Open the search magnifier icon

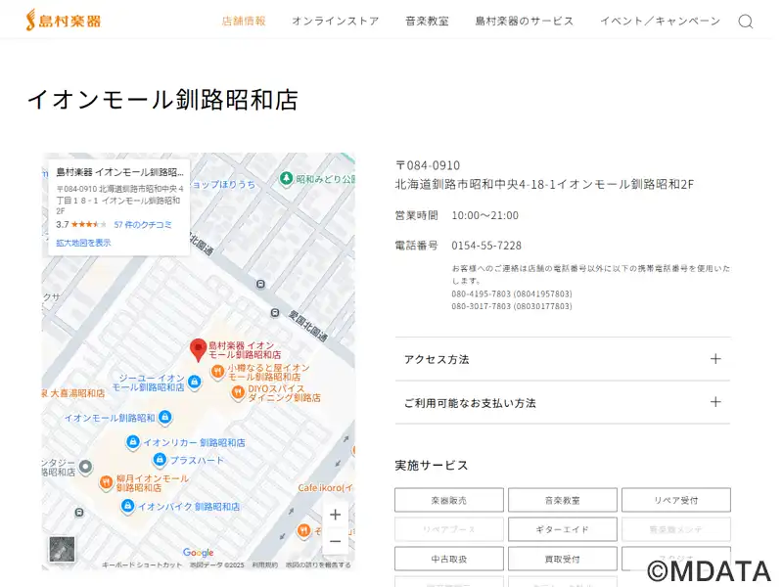[746, 21]
